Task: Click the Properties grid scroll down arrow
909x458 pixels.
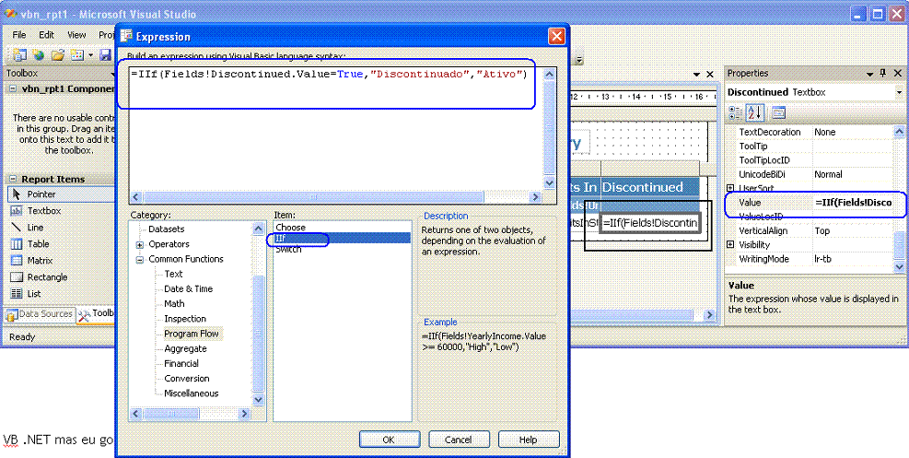Action: (x=899, y=265)
